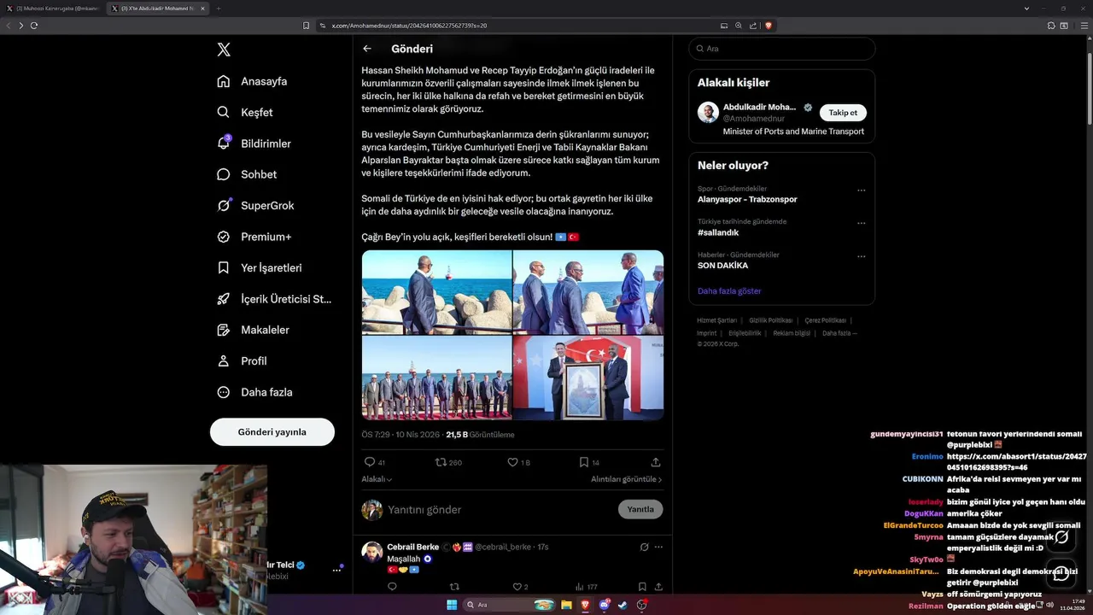Screen dimensions: 1093x615
Task: Click the reply icon with 41 replies
Action: [x=370, y=462]
